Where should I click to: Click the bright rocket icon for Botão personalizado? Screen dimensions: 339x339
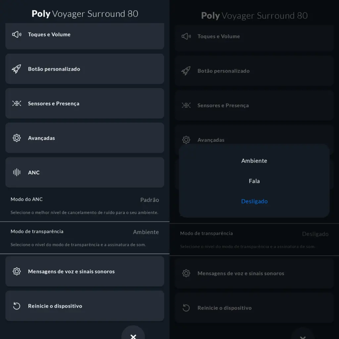coord(17,69)
